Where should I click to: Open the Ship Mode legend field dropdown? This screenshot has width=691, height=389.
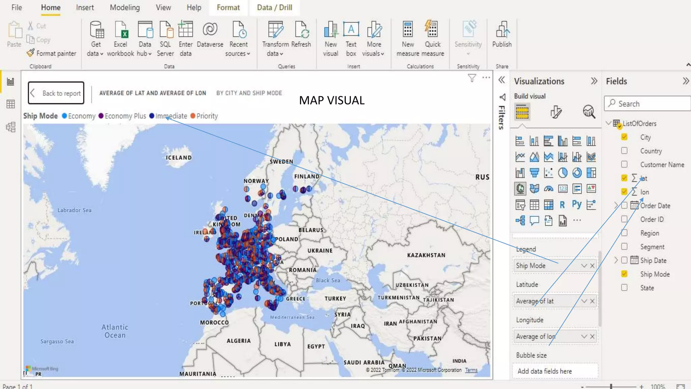click(584, 265)
